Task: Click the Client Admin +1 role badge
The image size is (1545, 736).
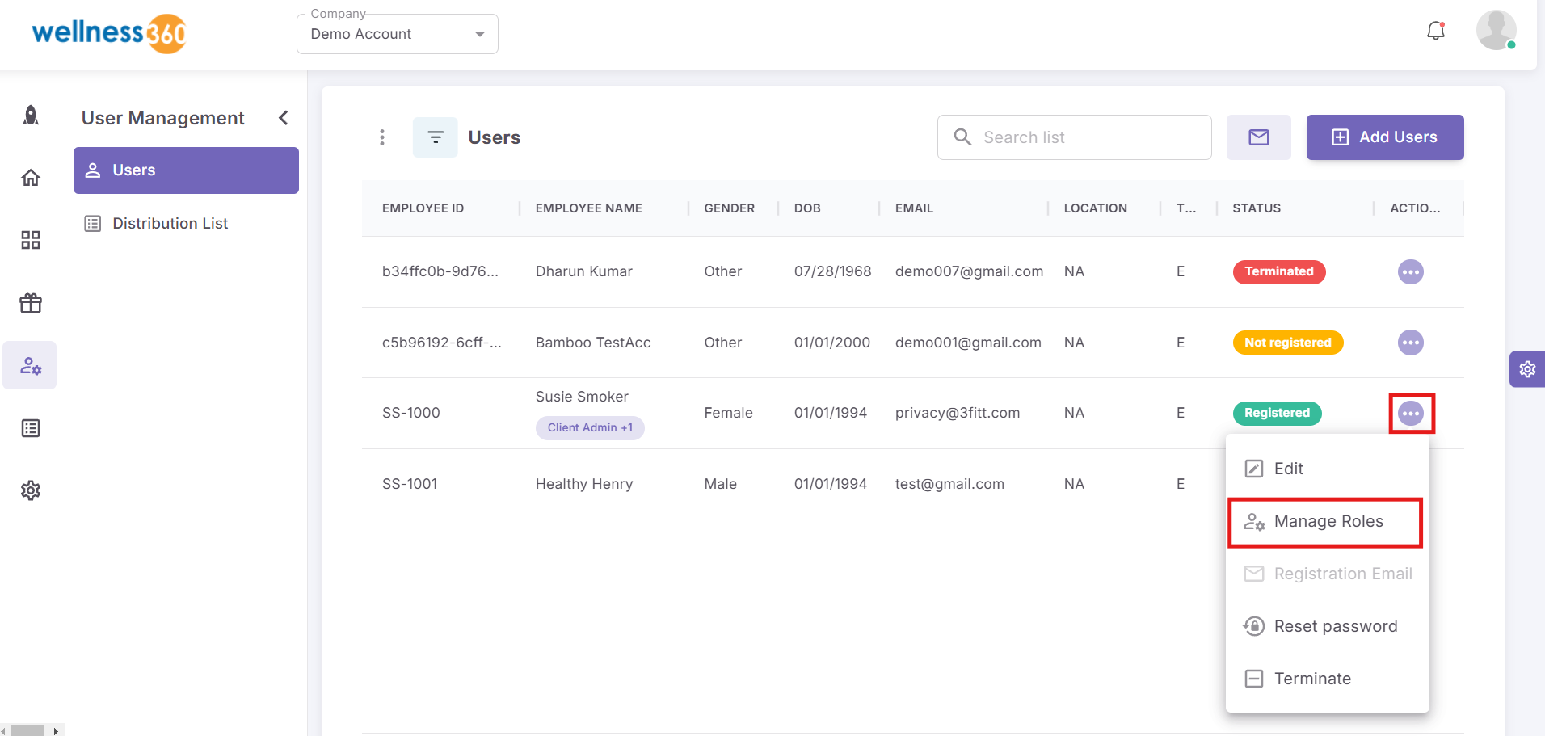Action: [590, 428]
